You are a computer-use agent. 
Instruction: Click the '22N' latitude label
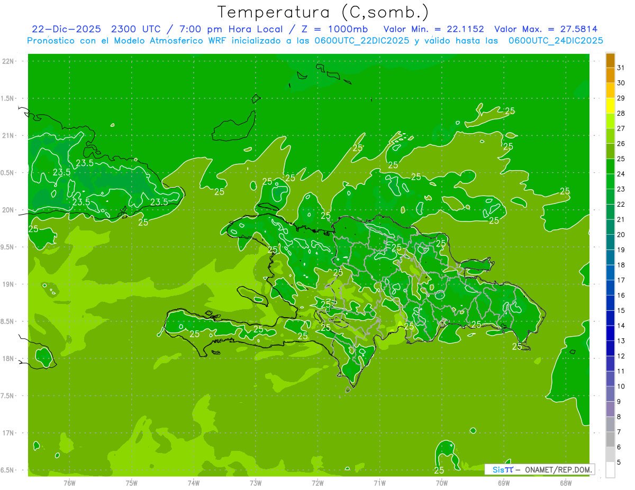(x=8, y=61)
